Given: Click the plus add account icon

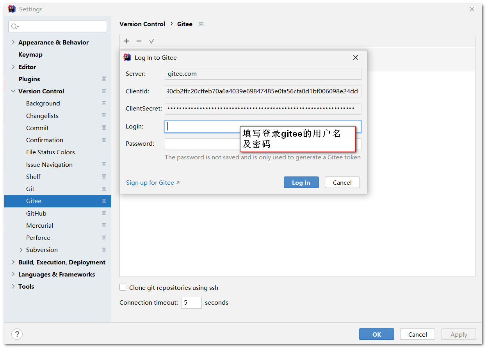Looking at the screenshot, I should (x=126, y=41).
